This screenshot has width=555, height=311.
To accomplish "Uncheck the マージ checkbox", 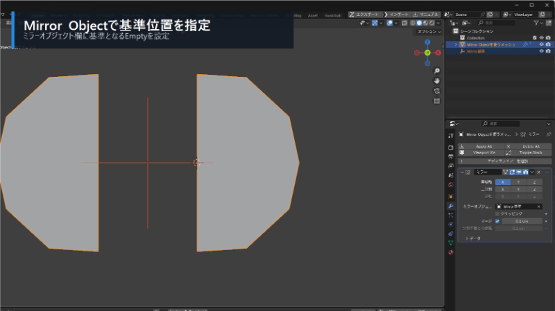I will (x=497, y=221).
